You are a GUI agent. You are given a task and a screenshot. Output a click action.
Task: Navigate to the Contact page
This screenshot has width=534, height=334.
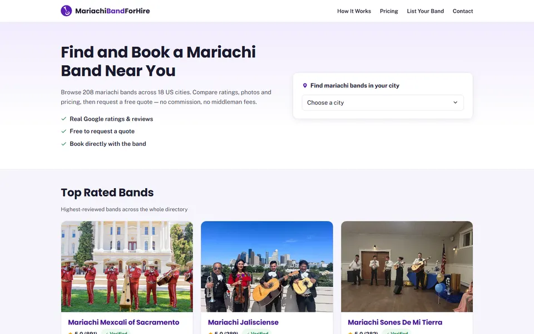[462, 11]
